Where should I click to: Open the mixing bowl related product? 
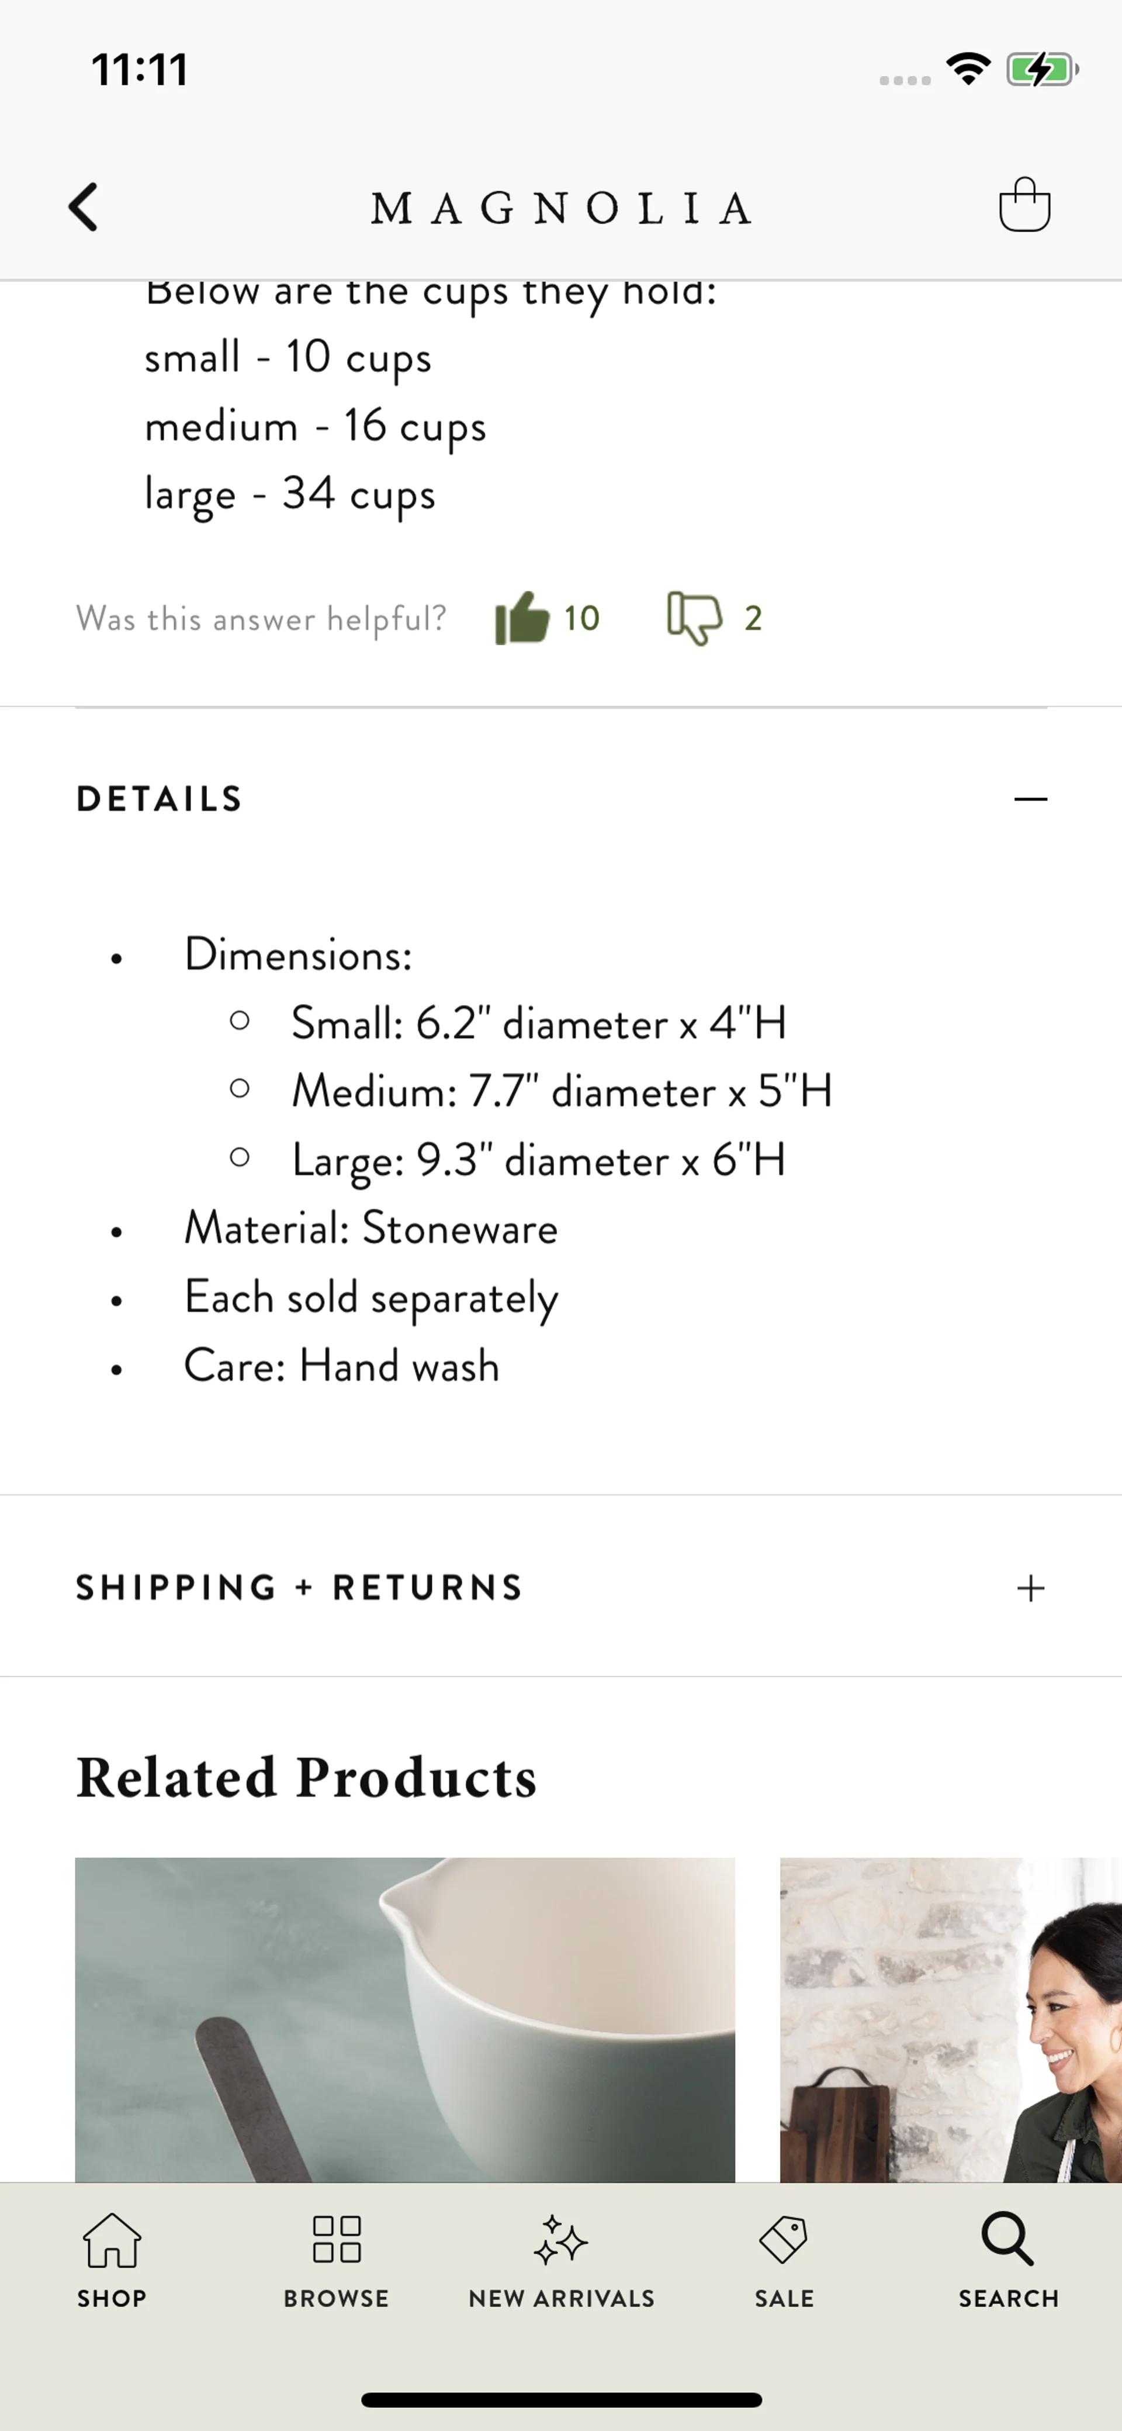click(x=404, y=2019)
